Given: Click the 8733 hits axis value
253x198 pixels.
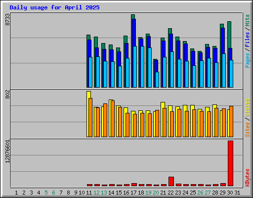Looking at the screenshot, I should 7,19.
